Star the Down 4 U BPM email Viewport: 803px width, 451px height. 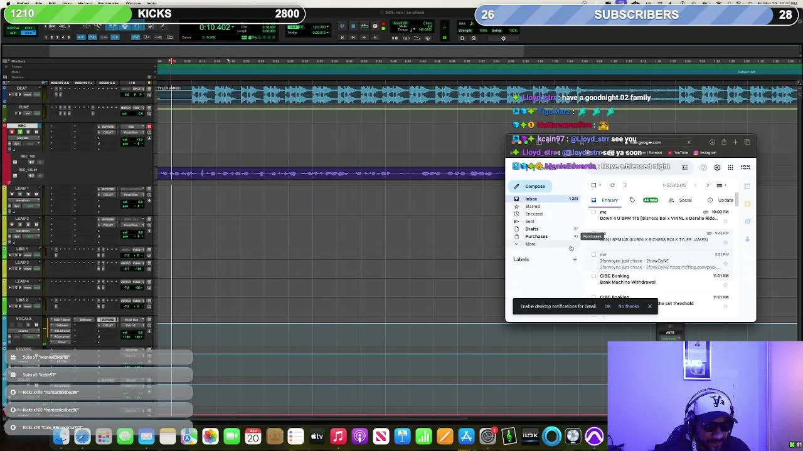[x=726, y=221]
